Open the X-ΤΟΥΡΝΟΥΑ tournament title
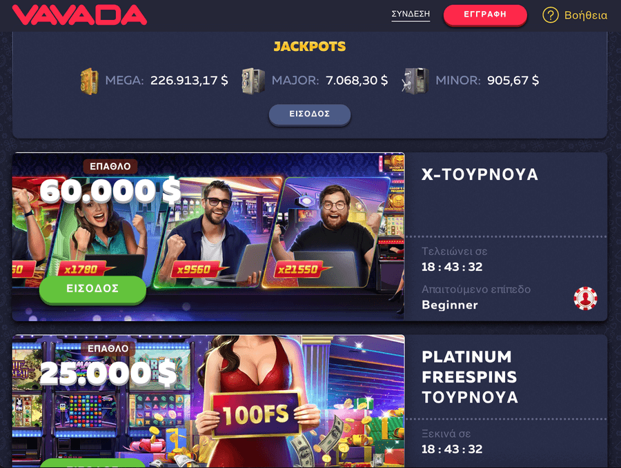The height and width of the screenshot is (468, 621). tap(480, 174)
